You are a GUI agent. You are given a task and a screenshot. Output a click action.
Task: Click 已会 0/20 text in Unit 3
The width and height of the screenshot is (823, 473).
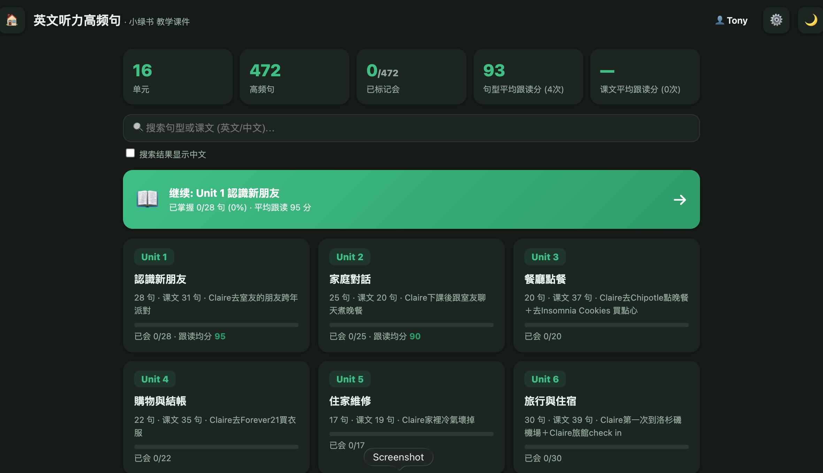click(x=543, y=336)
